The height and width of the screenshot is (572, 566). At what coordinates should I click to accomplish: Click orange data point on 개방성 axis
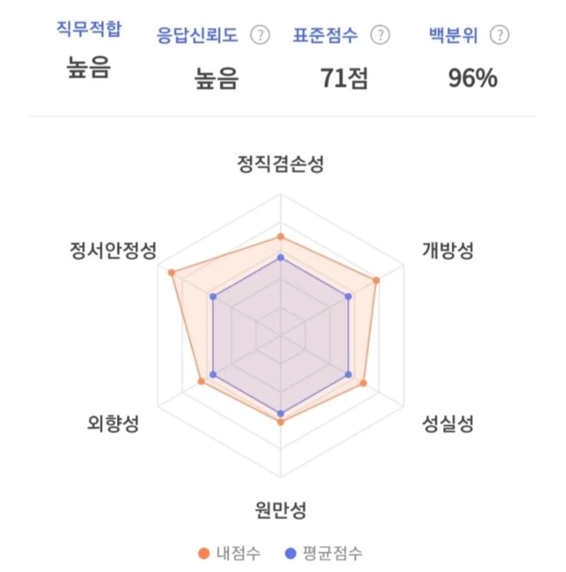pos(376,281)
